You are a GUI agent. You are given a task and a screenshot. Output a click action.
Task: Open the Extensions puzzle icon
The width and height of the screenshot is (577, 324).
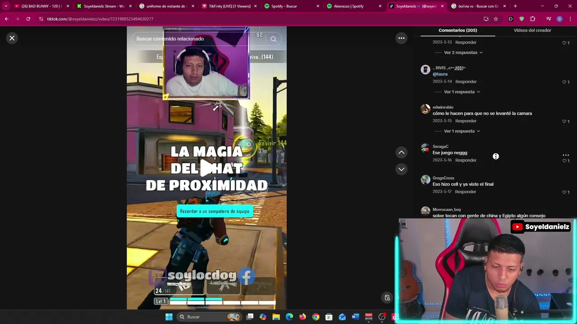(533, 19)
